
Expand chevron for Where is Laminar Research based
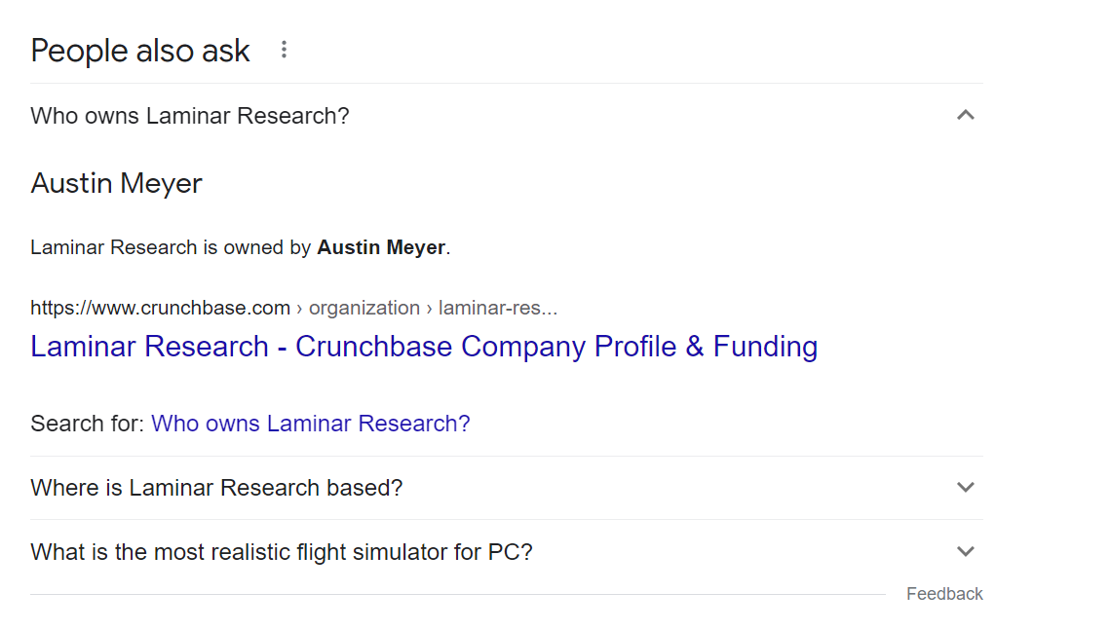tap(965, 488)
